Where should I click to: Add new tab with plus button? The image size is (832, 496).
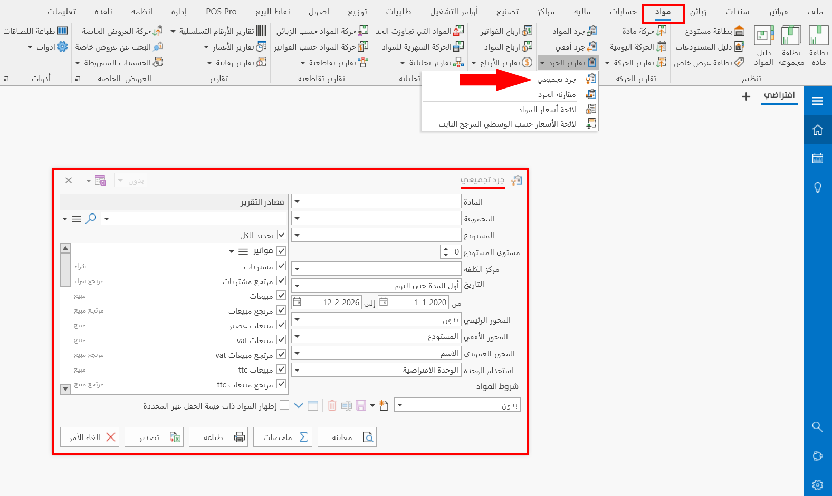(746, 96)
